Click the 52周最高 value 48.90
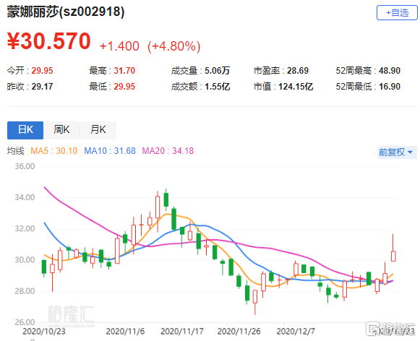 point(390,71)
